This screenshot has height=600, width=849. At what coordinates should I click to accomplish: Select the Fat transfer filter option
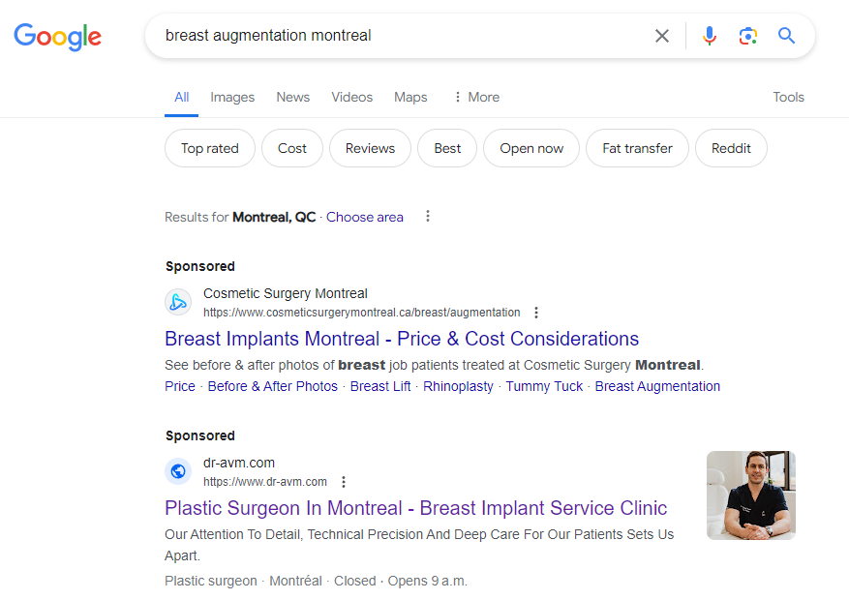click(x=636, y=148)
